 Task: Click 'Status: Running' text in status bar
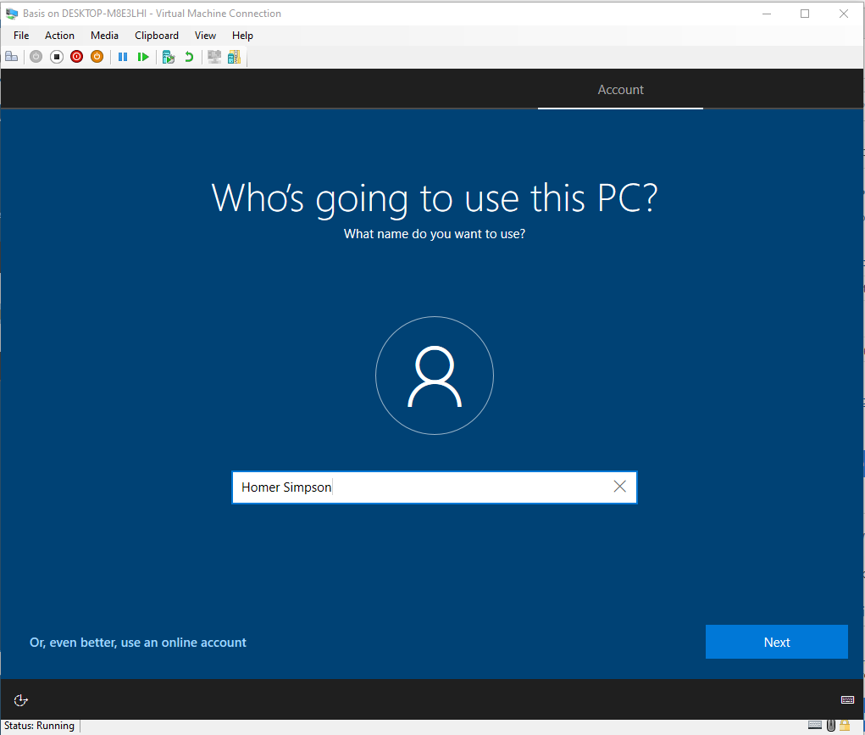pos(39,726)
